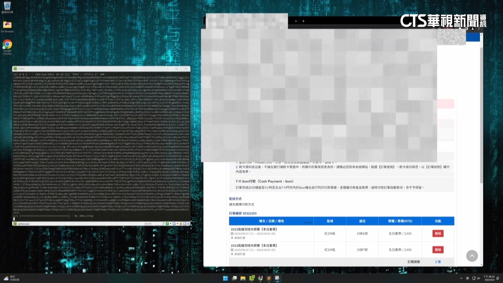This screenshot has height=283, width=503.
Task: Open a new browser tab with plus
Action: 303,21
